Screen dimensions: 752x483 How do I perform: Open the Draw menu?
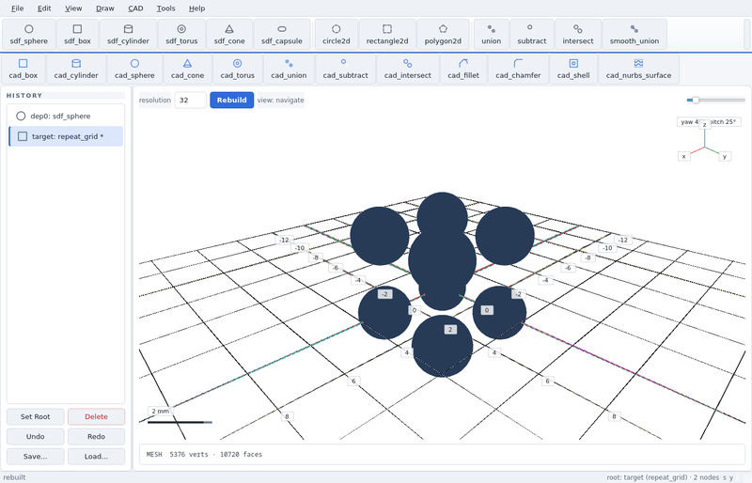105,8
